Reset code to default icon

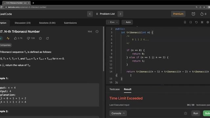tap(196, 22)
